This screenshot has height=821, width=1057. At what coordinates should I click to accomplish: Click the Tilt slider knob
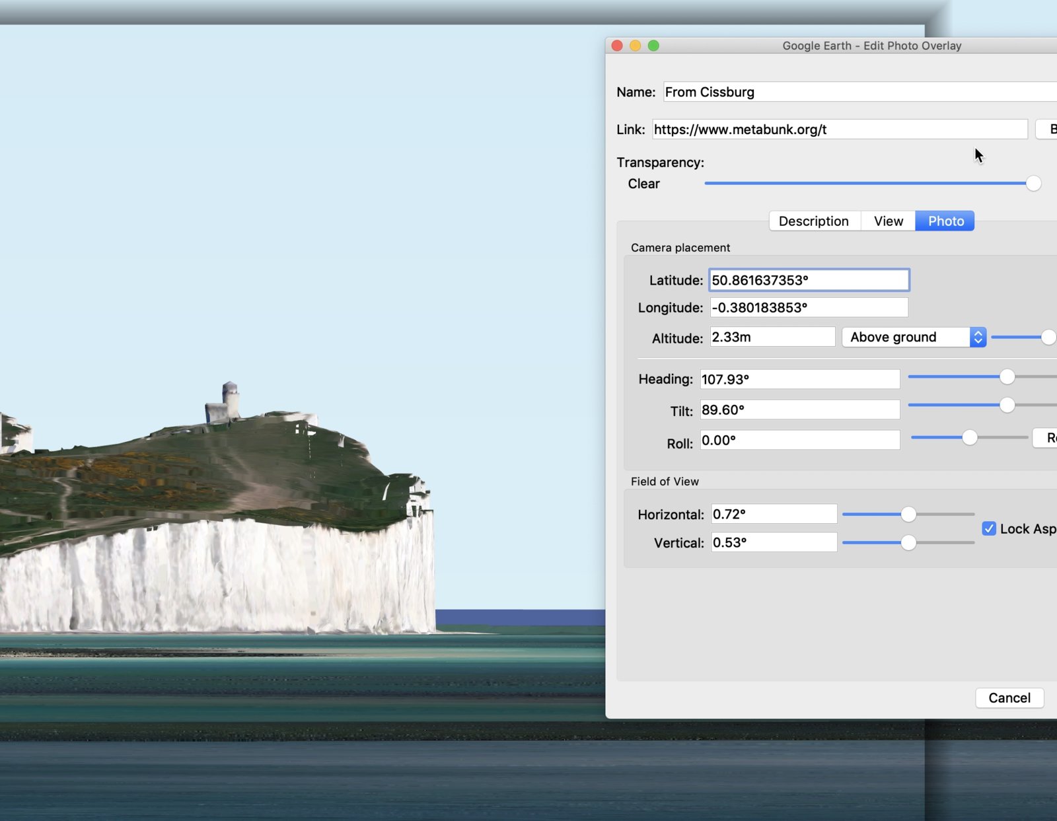(1007, 405)
